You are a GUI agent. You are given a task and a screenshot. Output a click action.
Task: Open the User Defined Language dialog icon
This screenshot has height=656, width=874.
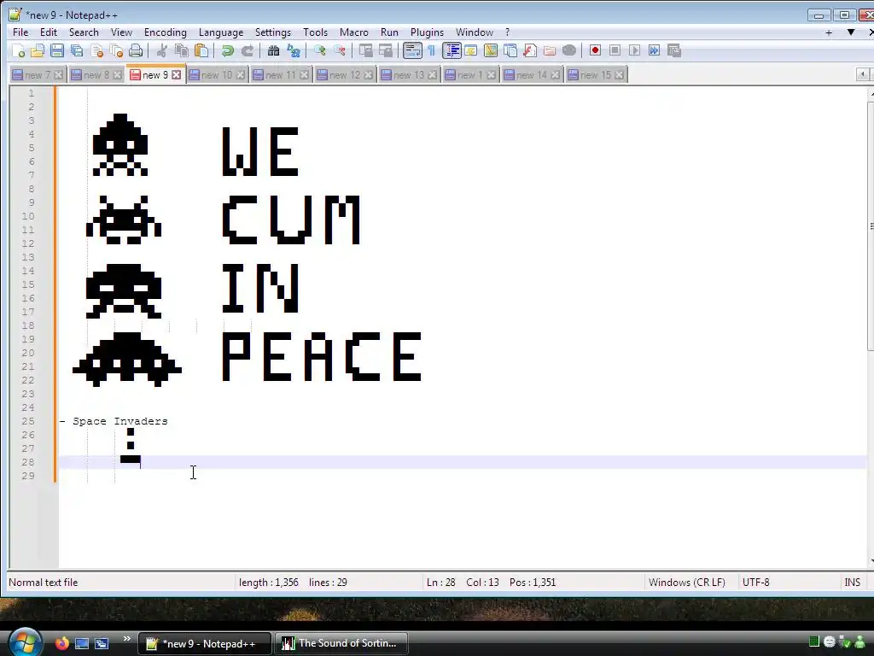click(471, 50)
